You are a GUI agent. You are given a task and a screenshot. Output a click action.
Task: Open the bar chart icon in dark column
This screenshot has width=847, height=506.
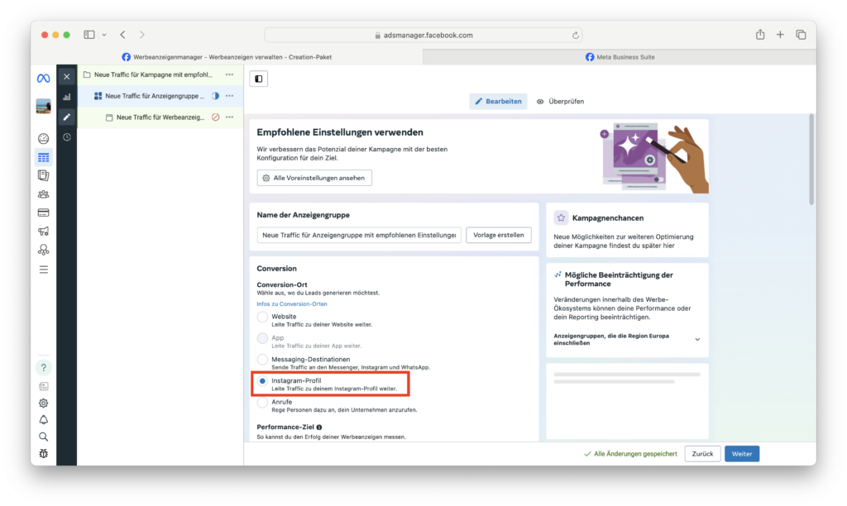coord(66,98)
